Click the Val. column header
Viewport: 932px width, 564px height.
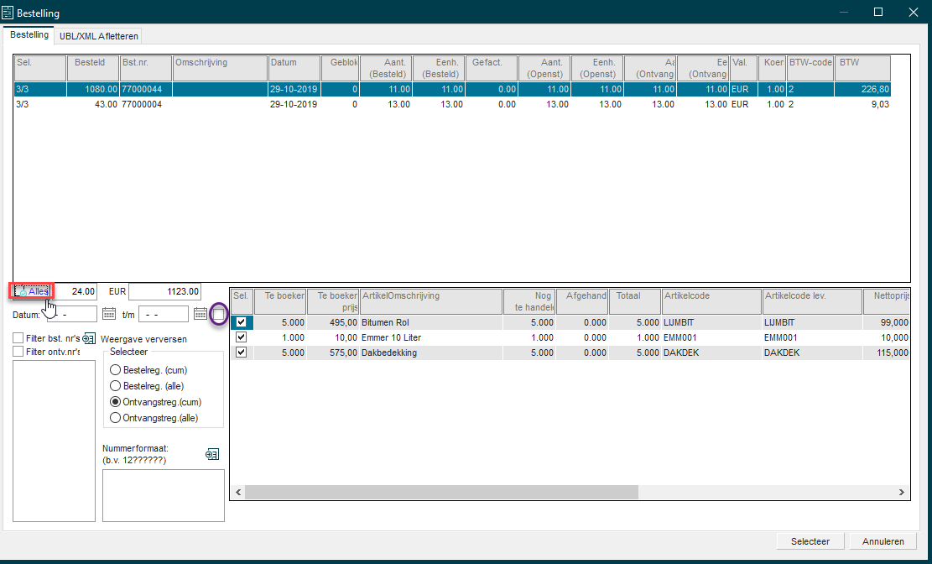(x=743, y=69)
